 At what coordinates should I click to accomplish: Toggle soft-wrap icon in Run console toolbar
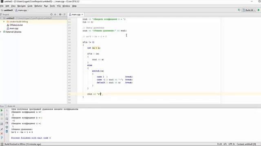tap(7, 119)
